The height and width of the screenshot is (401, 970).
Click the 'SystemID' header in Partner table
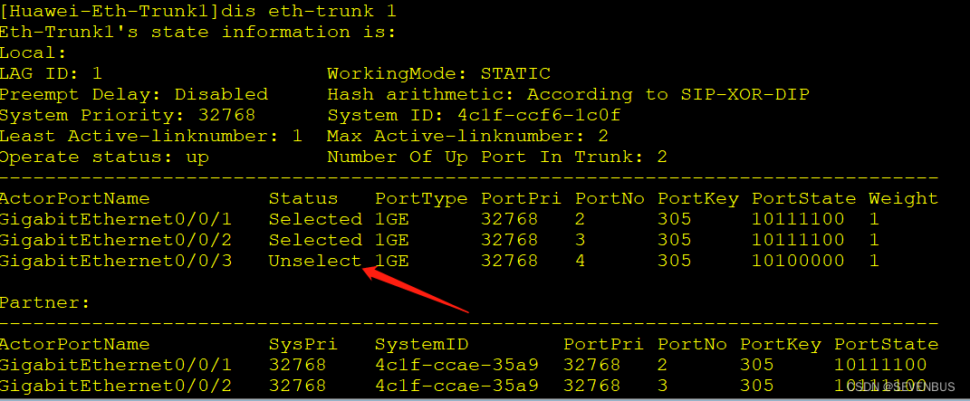[421, 344]
